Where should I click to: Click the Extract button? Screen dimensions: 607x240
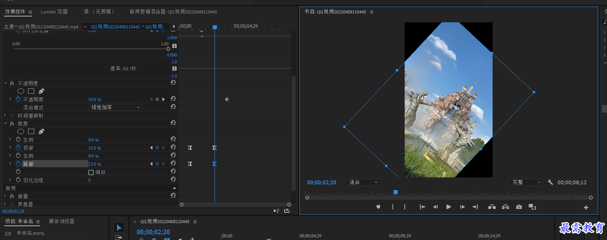pyautogui.click(x=505, y=207)
